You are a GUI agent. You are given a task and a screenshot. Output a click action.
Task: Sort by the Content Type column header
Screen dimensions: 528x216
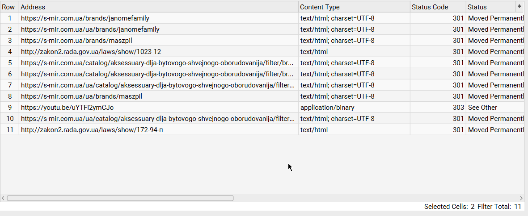354,7
